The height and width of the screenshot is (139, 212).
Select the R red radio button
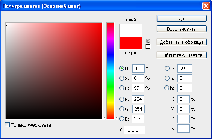(x=121, y=99)
